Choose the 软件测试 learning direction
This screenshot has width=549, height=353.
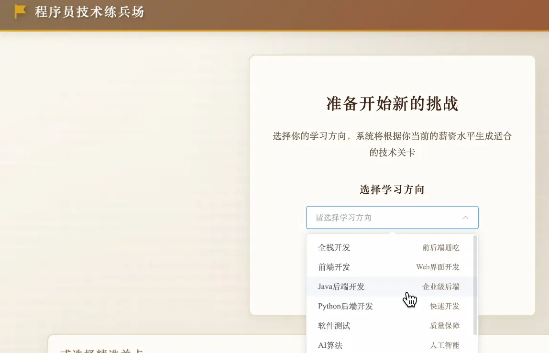coord(333,326)
